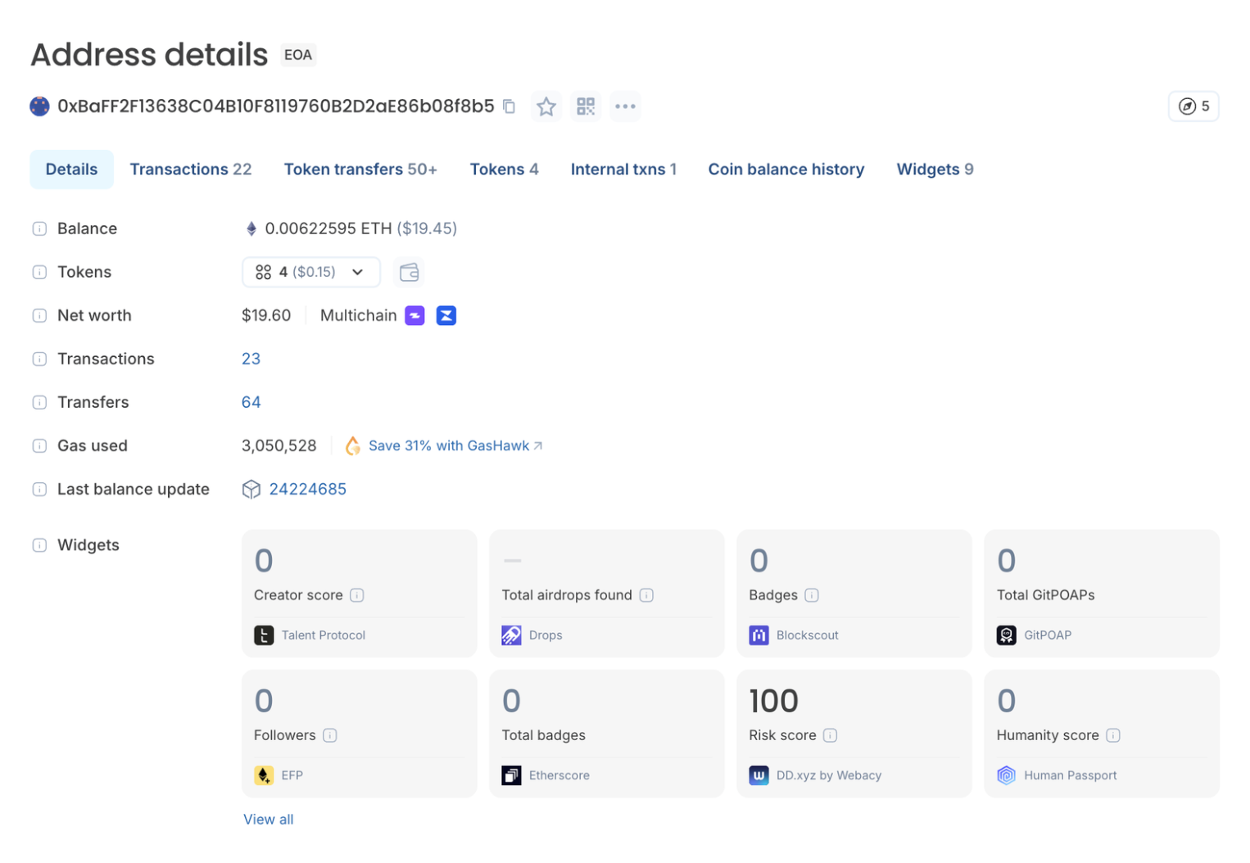Viewport: 1250px width, 863px height.
Task: Click the address avatar image
Action: click(39, 106)
